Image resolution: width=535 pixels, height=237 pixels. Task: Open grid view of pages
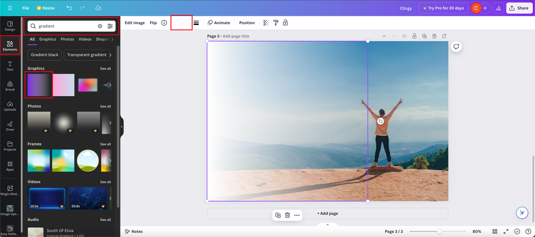coord(495,232)
